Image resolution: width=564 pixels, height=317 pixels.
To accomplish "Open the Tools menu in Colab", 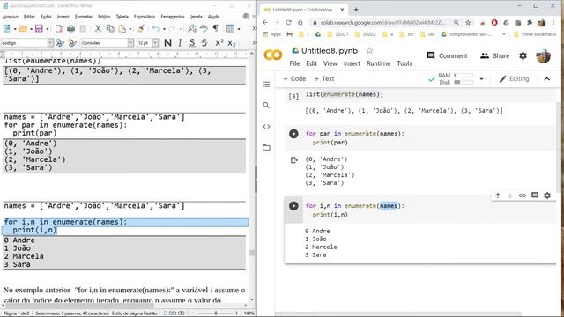I will tap(404, 63).
